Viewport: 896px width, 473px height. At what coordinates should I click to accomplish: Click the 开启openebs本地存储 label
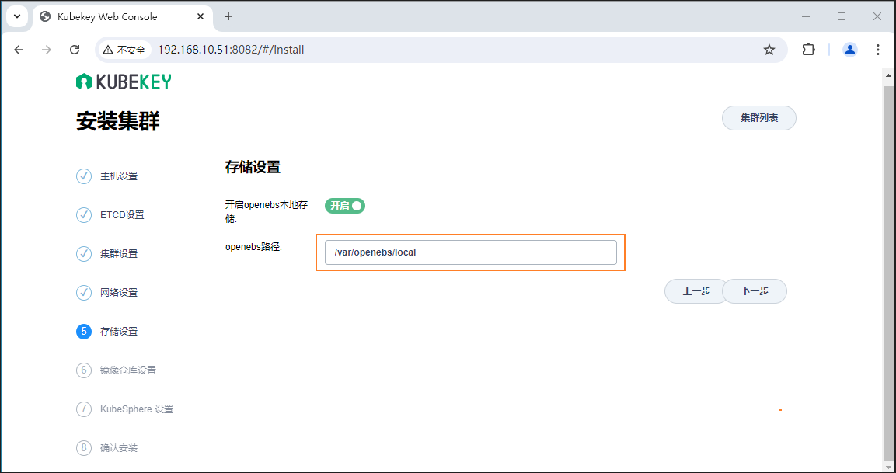[x=267, y=212]
